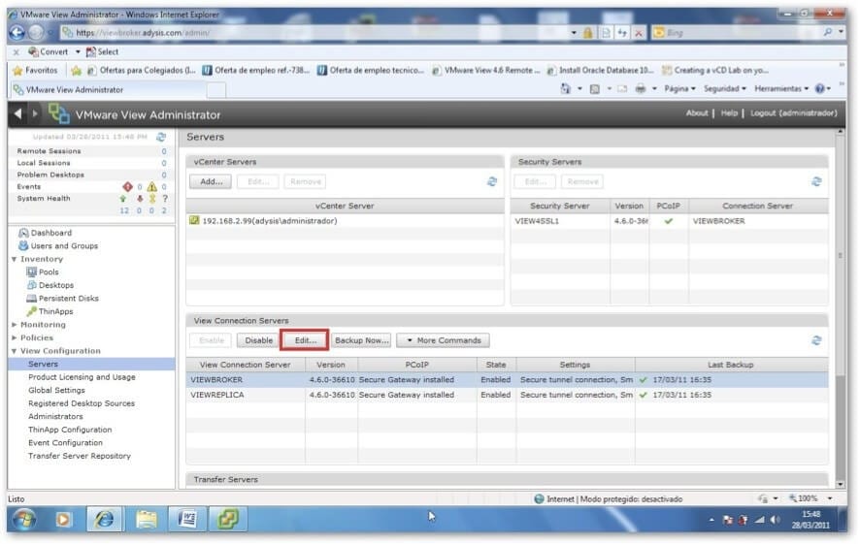
Task: Click the red diamond Events error icon
Action: [127, 187]
